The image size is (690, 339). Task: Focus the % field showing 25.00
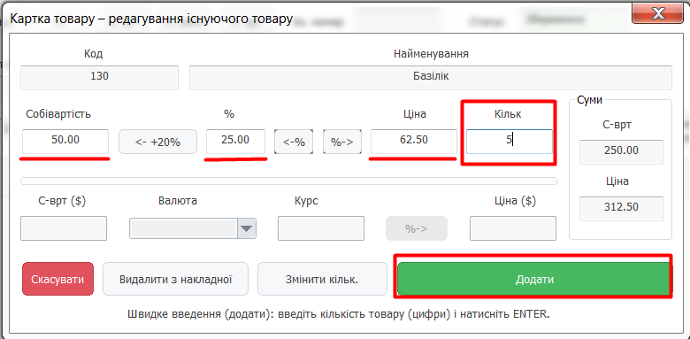pyautogui.click(x=235, y=142)
